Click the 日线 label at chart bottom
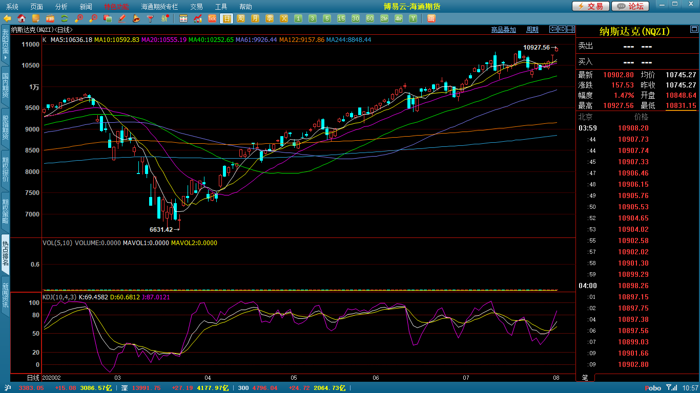Image resolution: width=700 pixels, height=393 pixels. point(33,378)
